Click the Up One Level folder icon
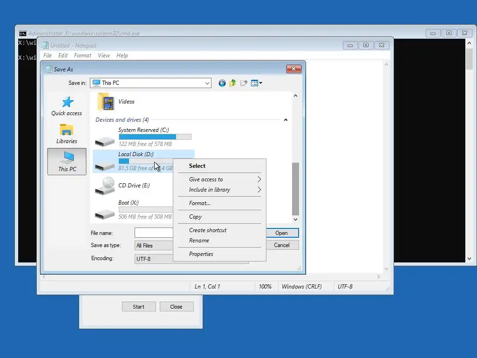477x358 pixels. (233, 83)
